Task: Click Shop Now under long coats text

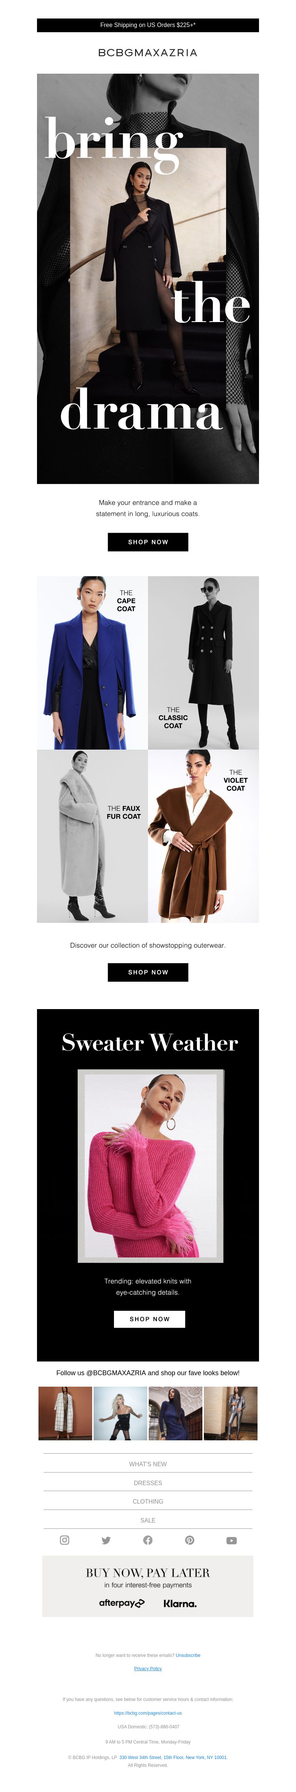Action: (148, 542)
